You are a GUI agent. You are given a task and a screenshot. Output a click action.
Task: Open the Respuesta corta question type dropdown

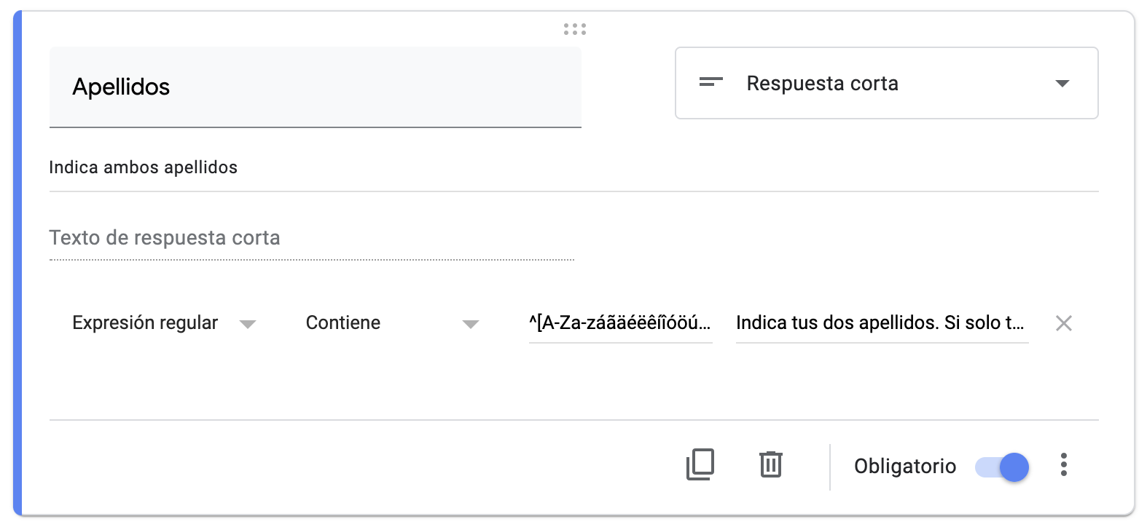click(x=887, y=83)
